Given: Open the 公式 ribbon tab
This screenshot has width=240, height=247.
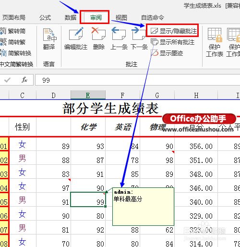Looking at the screenshot, I should [45, 18].
